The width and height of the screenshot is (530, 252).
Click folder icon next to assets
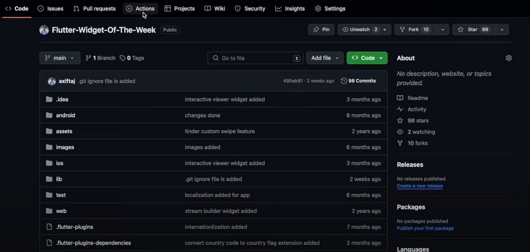(x=49, y=131)
